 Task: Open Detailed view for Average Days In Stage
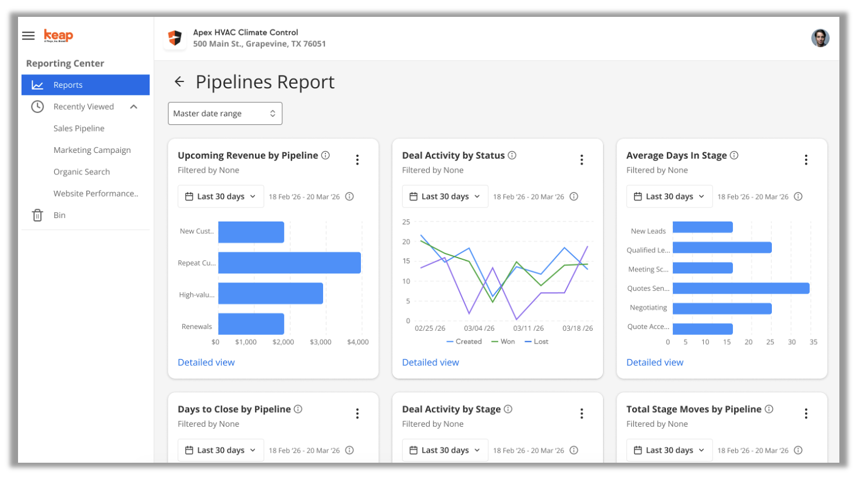pyautogui.click(x=655, y=362)
